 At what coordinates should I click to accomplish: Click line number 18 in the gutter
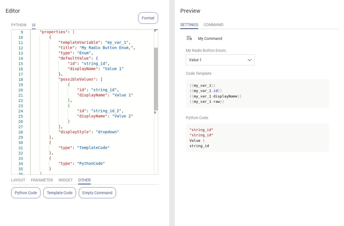(21, 79)
